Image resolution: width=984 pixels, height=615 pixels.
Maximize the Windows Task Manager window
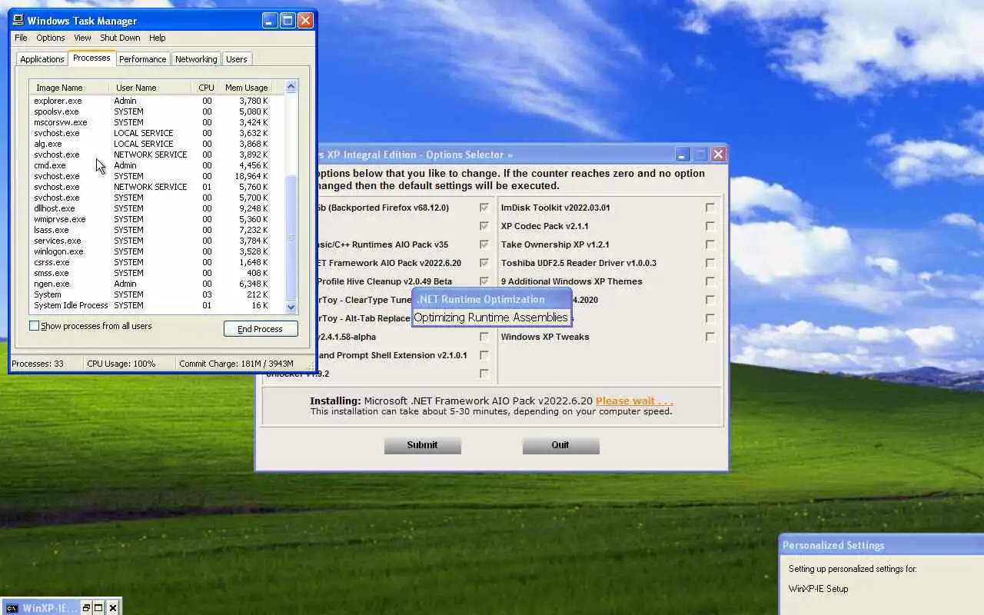[x=288, y=21]
